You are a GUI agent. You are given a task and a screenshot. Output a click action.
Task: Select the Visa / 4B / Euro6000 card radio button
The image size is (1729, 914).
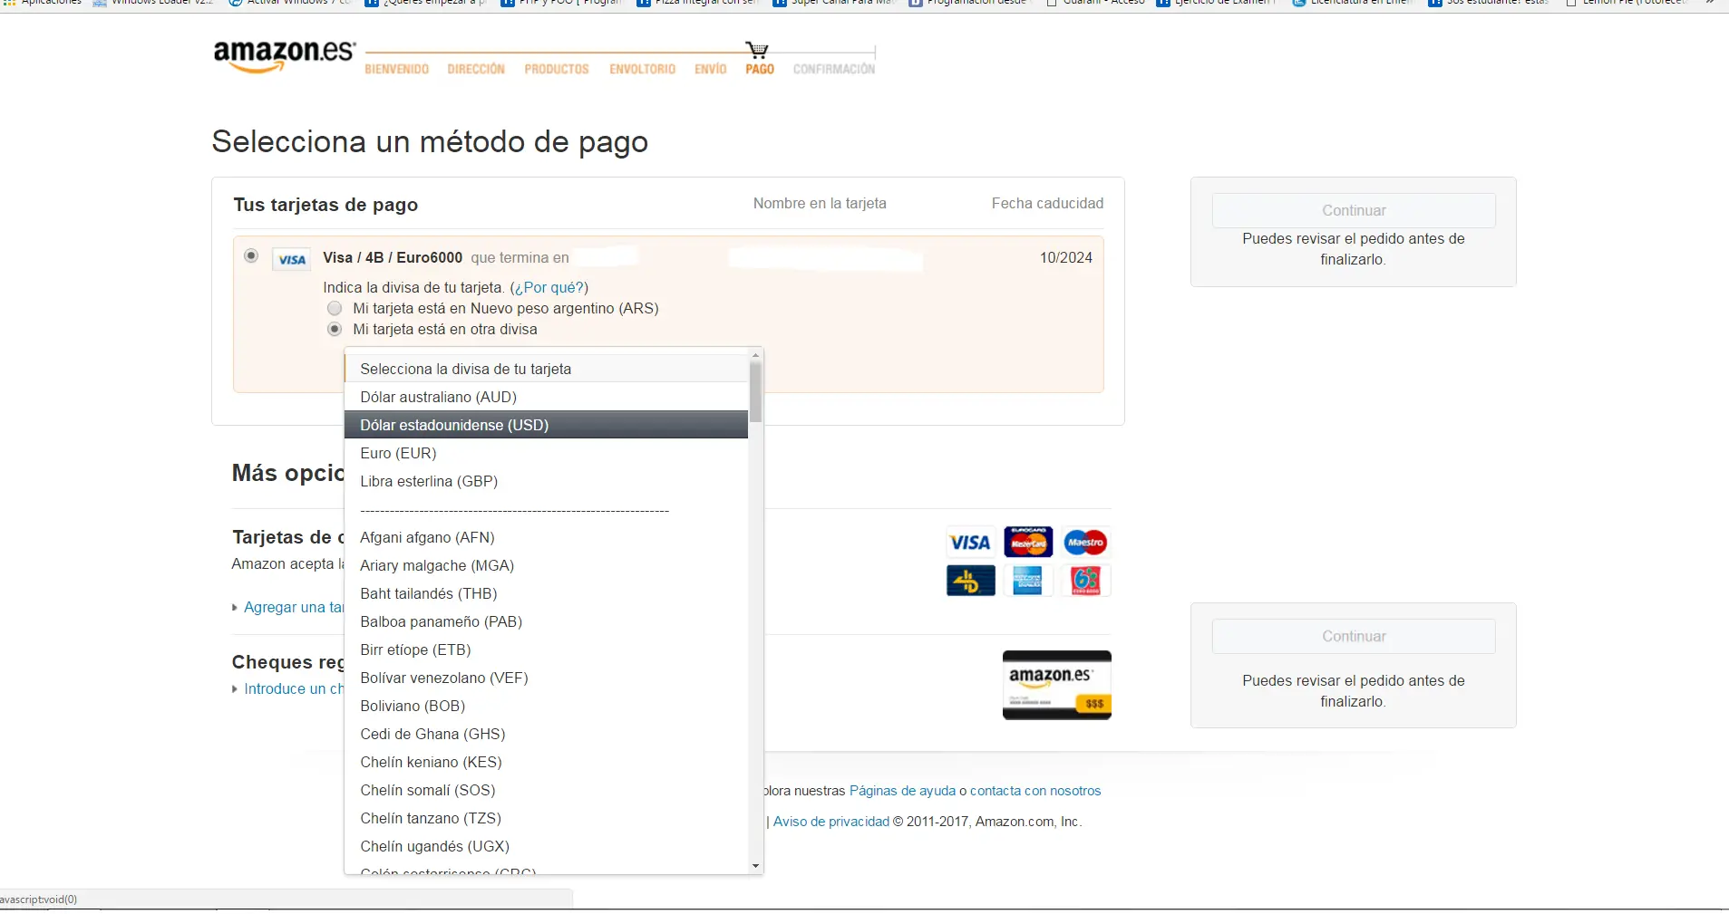pyautogui.click(x=251, y=256)
